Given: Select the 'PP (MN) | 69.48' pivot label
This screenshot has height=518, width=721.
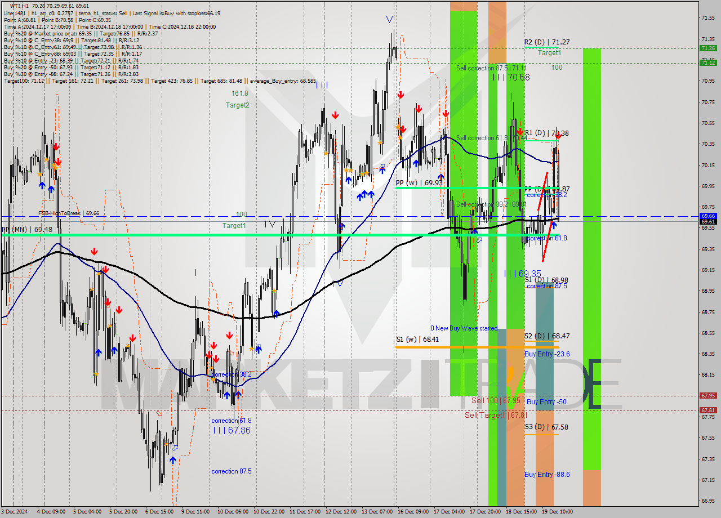Looking at the screenshot, I should point(26,230).
